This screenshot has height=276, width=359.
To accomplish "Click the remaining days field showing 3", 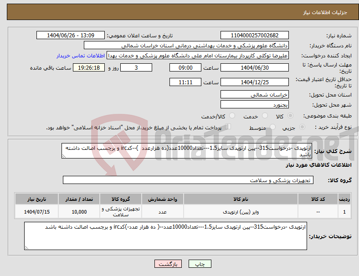I will (136, 67).
